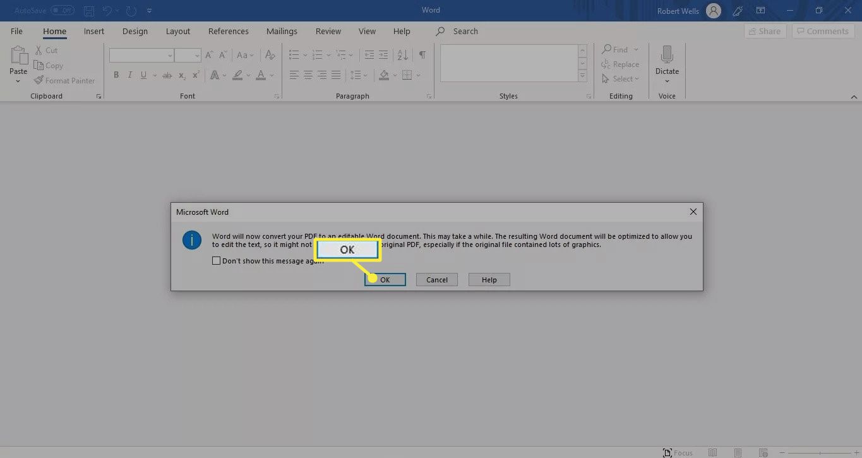Check 'Don't show this message again'
The image size is (862, 458).
(217, 260)
